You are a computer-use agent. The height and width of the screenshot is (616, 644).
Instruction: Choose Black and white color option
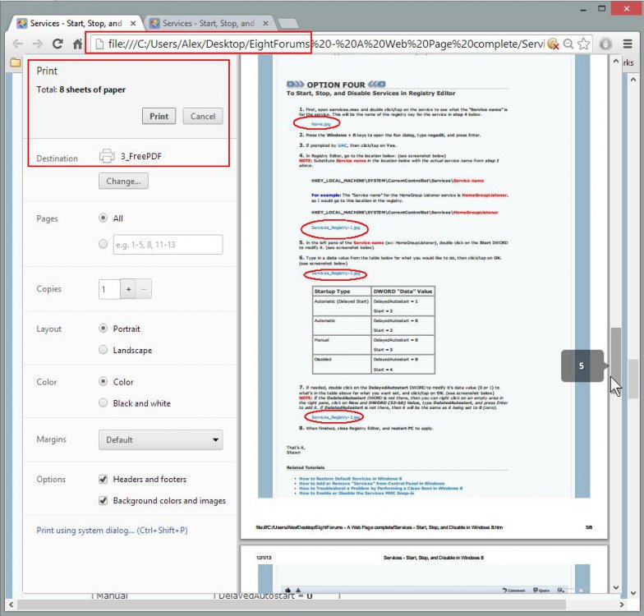click(103, 403)
